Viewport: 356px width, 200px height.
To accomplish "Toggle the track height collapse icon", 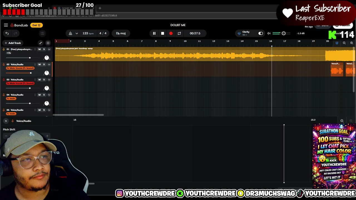I will coord(48,43).
